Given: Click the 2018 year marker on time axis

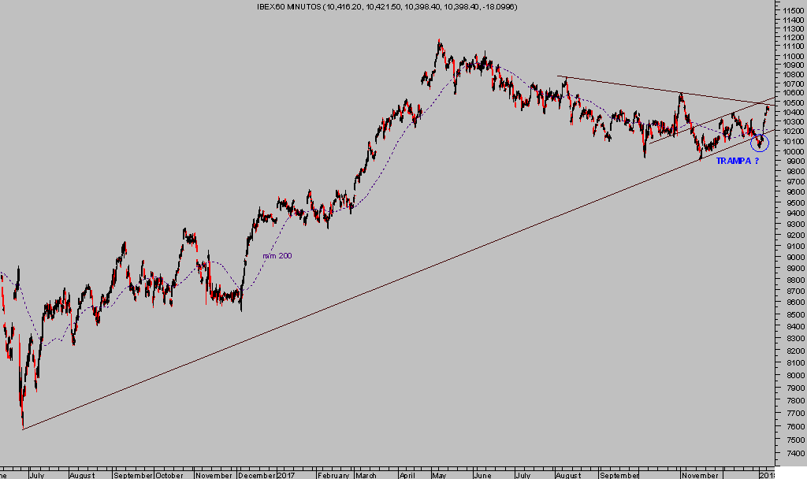Looking at the screenshot, I should [766, 475].
